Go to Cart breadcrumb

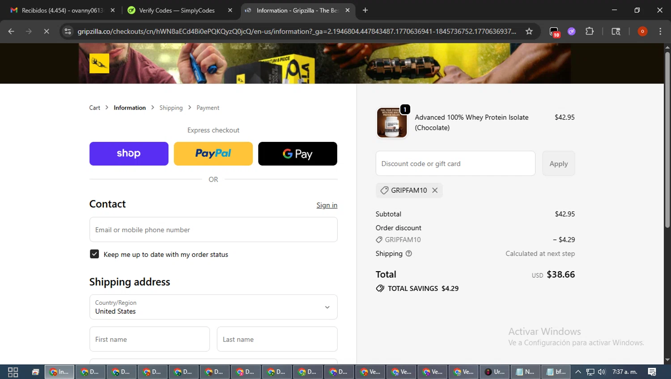pos(94,108)
